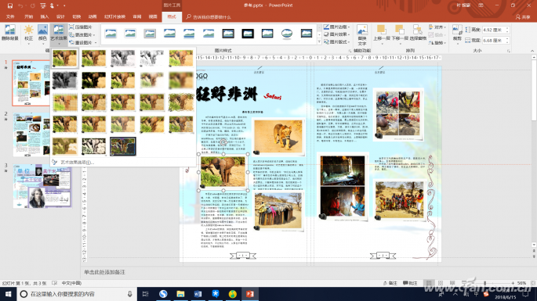Click the 压缩图片 (Compress Pictures) icon

click(x=81, y=27)
